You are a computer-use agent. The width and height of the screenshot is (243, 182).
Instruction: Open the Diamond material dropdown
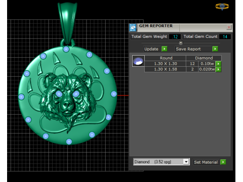click(x=186, y=162)
